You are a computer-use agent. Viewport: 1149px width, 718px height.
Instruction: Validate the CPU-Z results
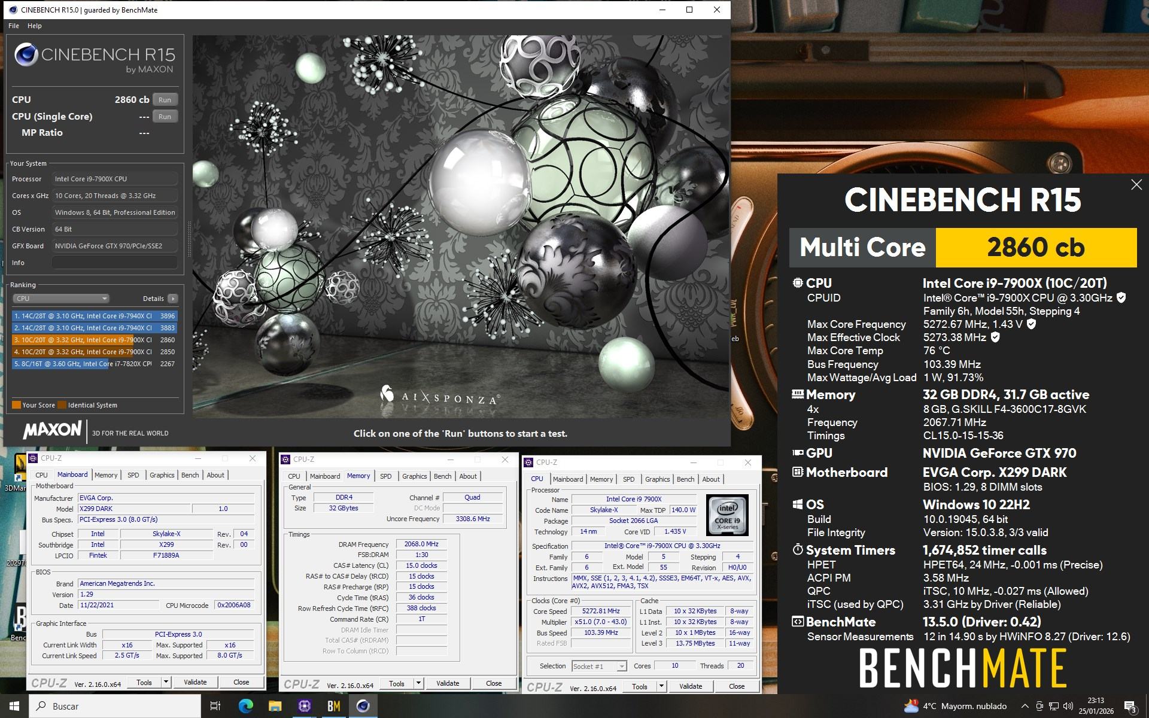coord(195,682)
